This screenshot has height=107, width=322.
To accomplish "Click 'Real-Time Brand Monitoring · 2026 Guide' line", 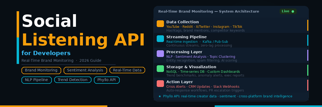I will pos(61,61).
